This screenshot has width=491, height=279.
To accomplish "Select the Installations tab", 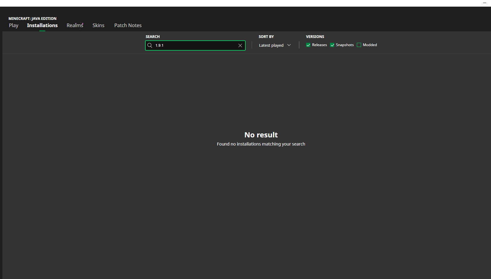I will (x=42, y=25).
